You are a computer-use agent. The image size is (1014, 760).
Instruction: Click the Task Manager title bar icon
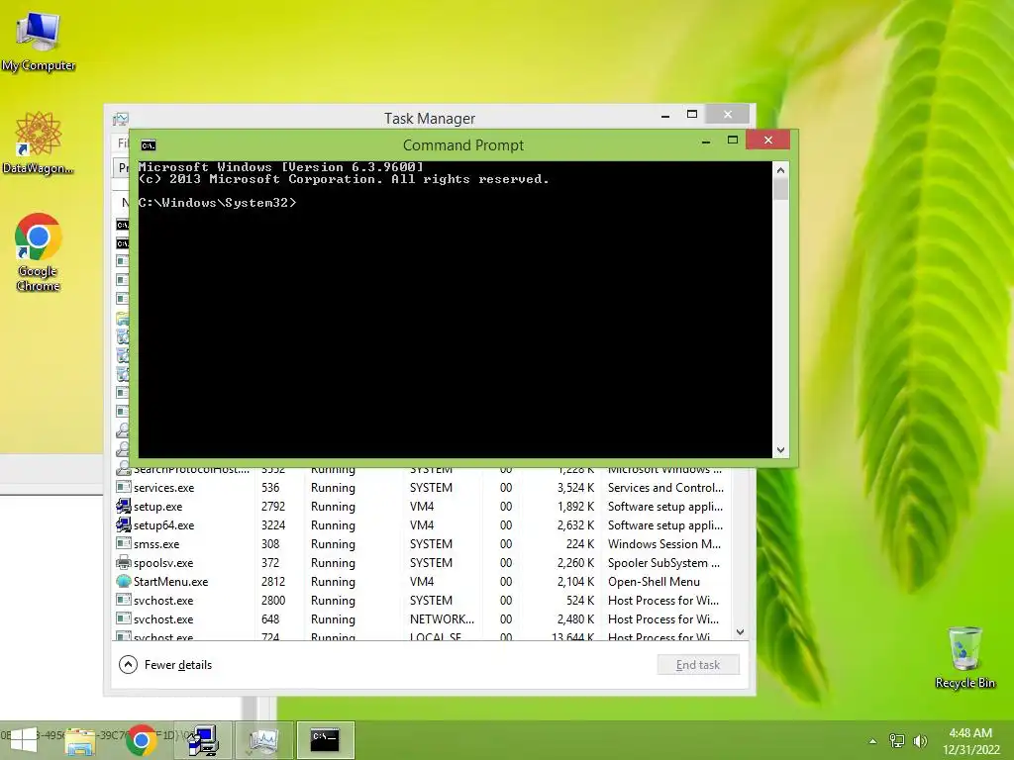pyautogui.click(x=120, y=119)
